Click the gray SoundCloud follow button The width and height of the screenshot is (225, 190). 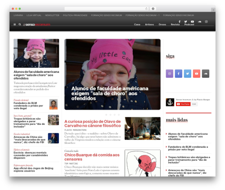(x=206, y=74)
